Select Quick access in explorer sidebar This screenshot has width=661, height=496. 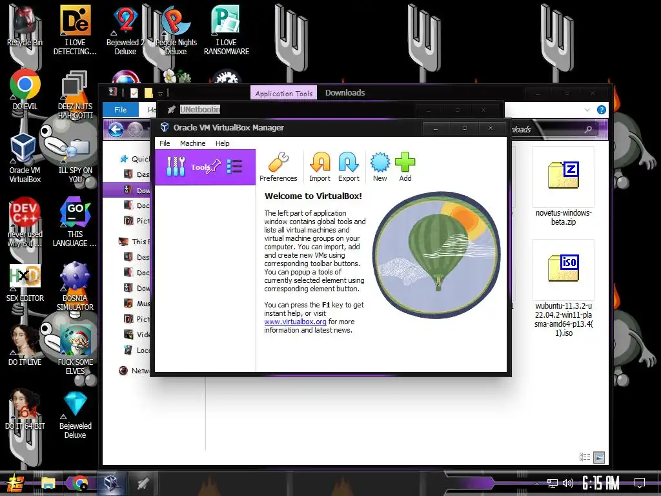click(135, 159)
